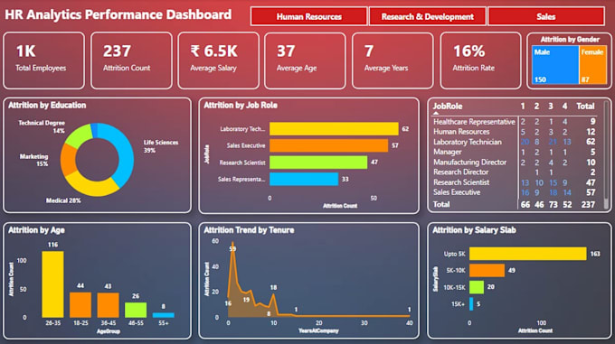Click the Female block in gender treemap

pyautogui.click(x=593, y=65)
